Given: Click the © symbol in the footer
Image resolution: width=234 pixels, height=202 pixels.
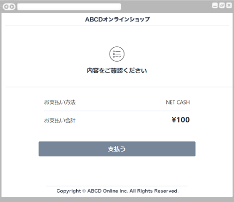Looking at the screenshot, I should tap(84, 191).
